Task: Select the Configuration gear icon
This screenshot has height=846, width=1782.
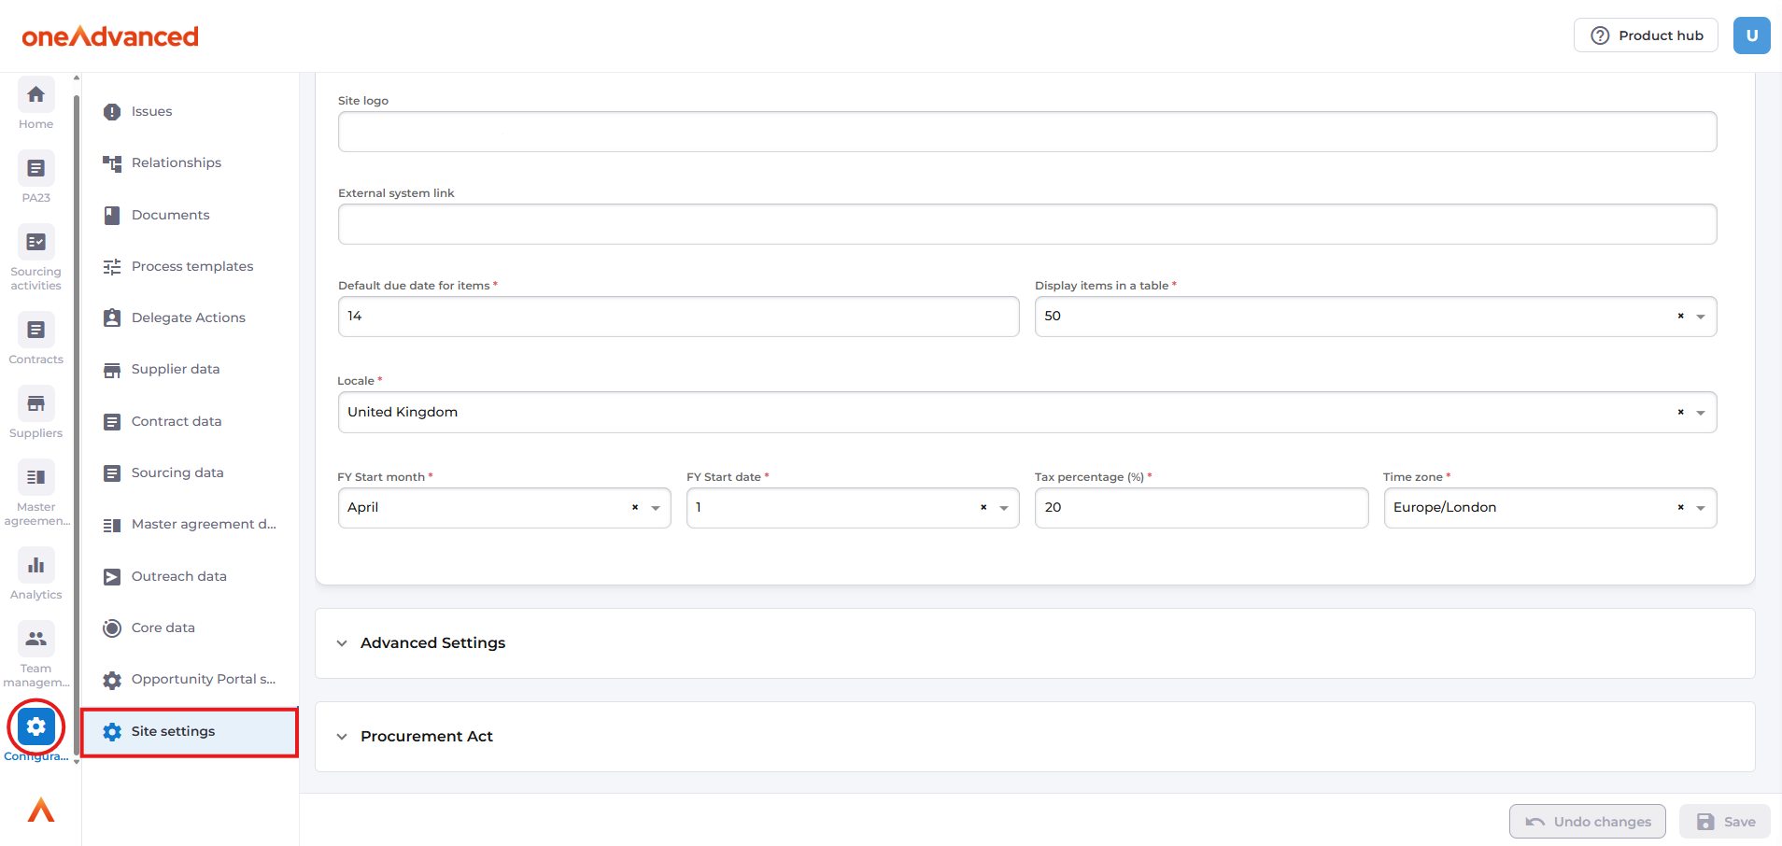Action: [x=35, y=726]
